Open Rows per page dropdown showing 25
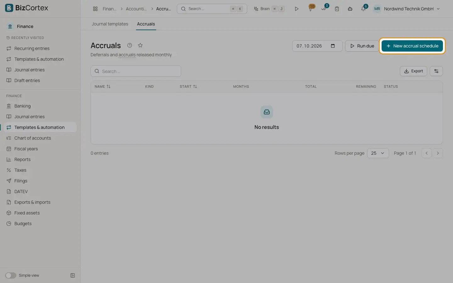 [x=378, y=153]
